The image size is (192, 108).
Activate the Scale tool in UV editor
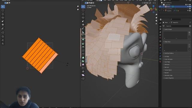[3, 21]
